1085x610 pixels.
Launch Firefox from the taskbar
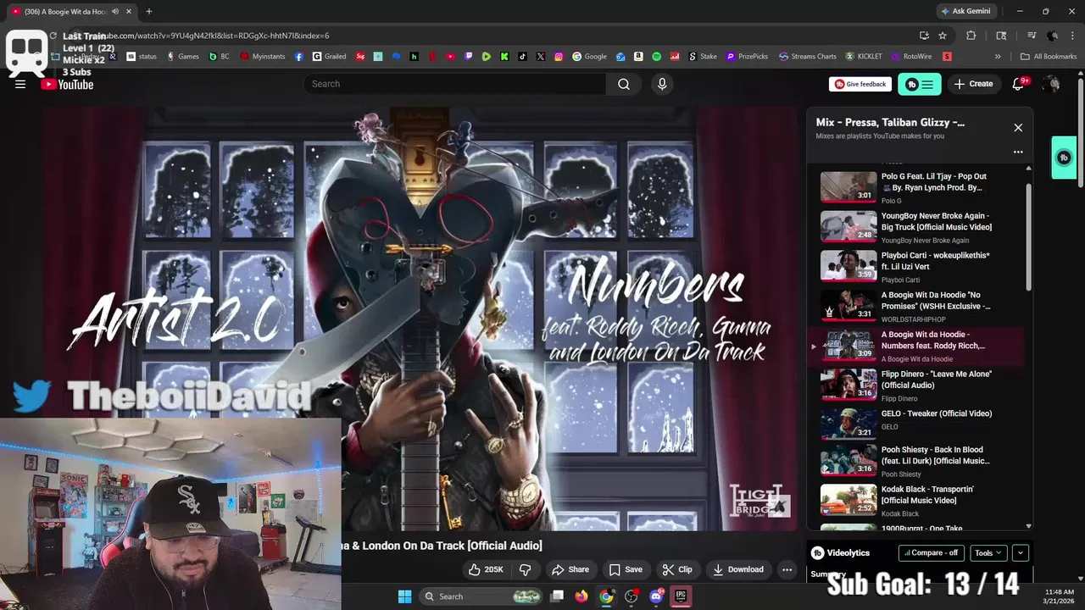click(x=581, y=596)
